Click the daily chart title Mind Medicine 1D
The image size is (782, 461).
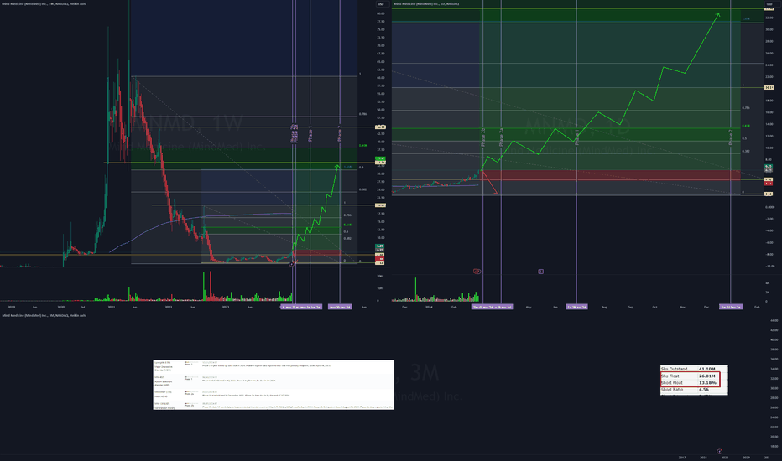[x=426, y=4]
